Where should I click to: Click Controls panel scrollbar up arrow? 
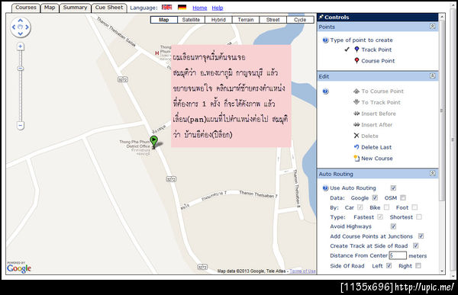click(x=442, y=17)
